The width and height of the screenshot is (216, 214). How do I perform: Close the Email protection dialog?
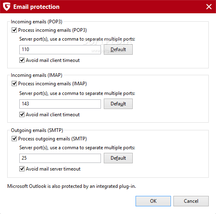pos(209,6)
